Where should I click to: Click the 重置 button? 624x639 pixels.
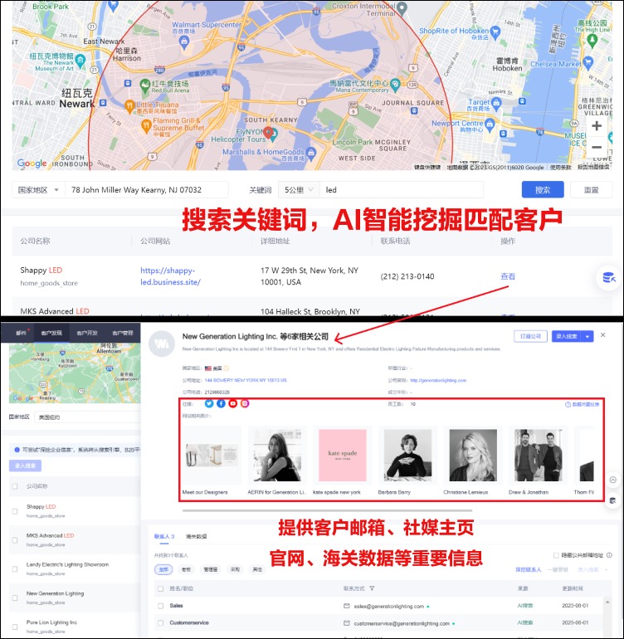point(591,189)
